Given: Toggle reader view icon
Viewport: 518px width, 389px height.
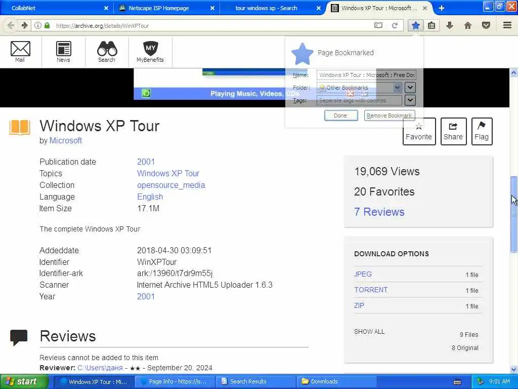Looking at the screenshot, I should click(x=378, y=25).
